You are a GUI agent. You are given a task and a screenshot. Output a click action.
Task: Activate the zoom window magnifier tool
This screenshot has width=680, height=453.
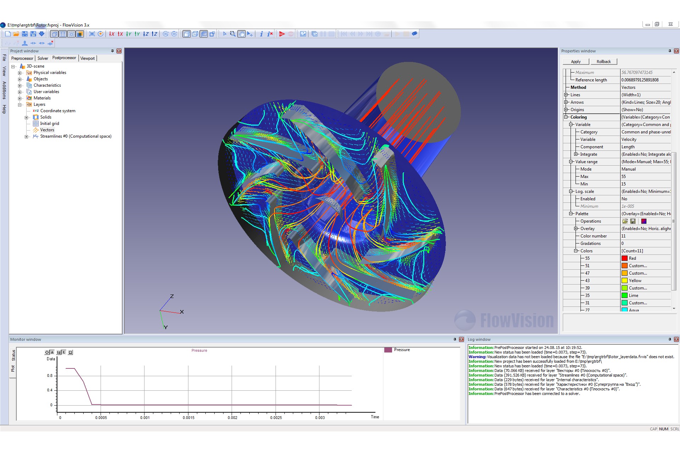pyautogui.click(x=233, y=34)
